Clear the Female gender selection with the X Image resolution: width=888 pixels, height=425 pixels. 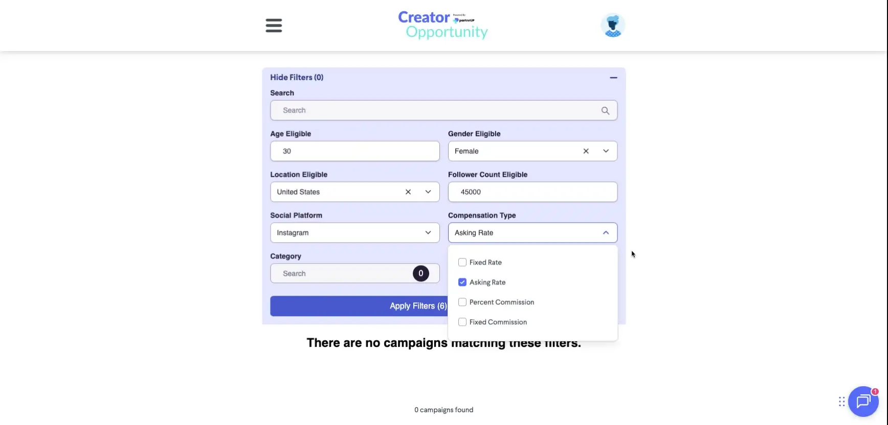[586, 151]
